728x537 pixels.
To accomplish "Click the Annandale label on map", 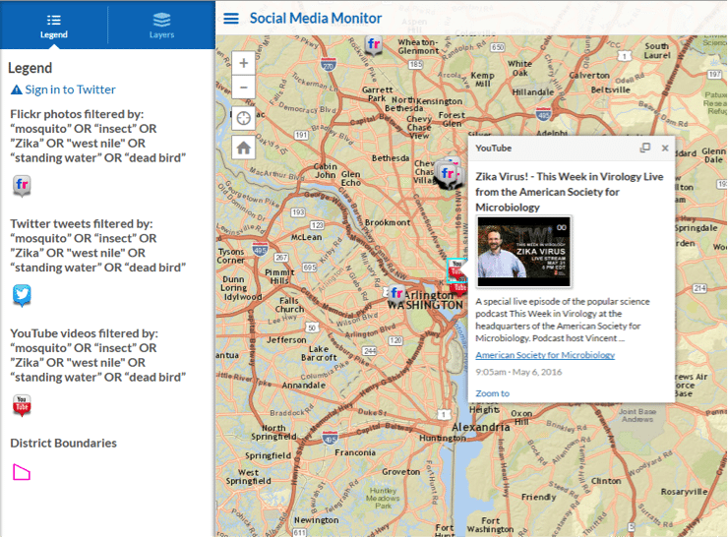I will coord(304,386).
